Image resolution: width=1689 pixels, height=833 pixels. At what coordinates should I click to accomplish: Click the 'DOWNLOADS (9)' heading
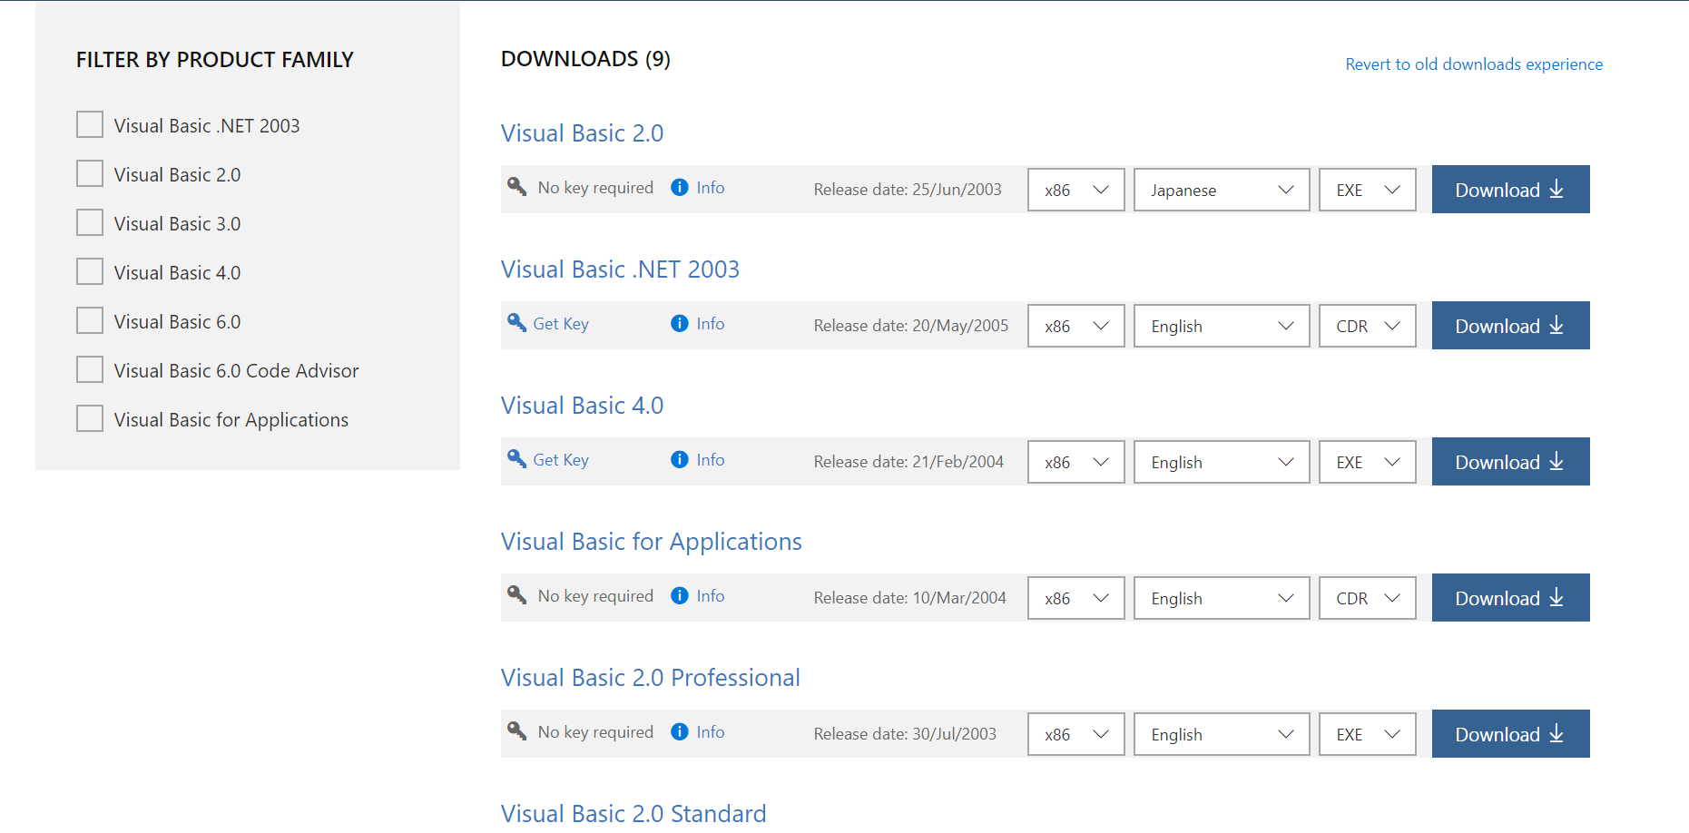(x=585, y=59)
